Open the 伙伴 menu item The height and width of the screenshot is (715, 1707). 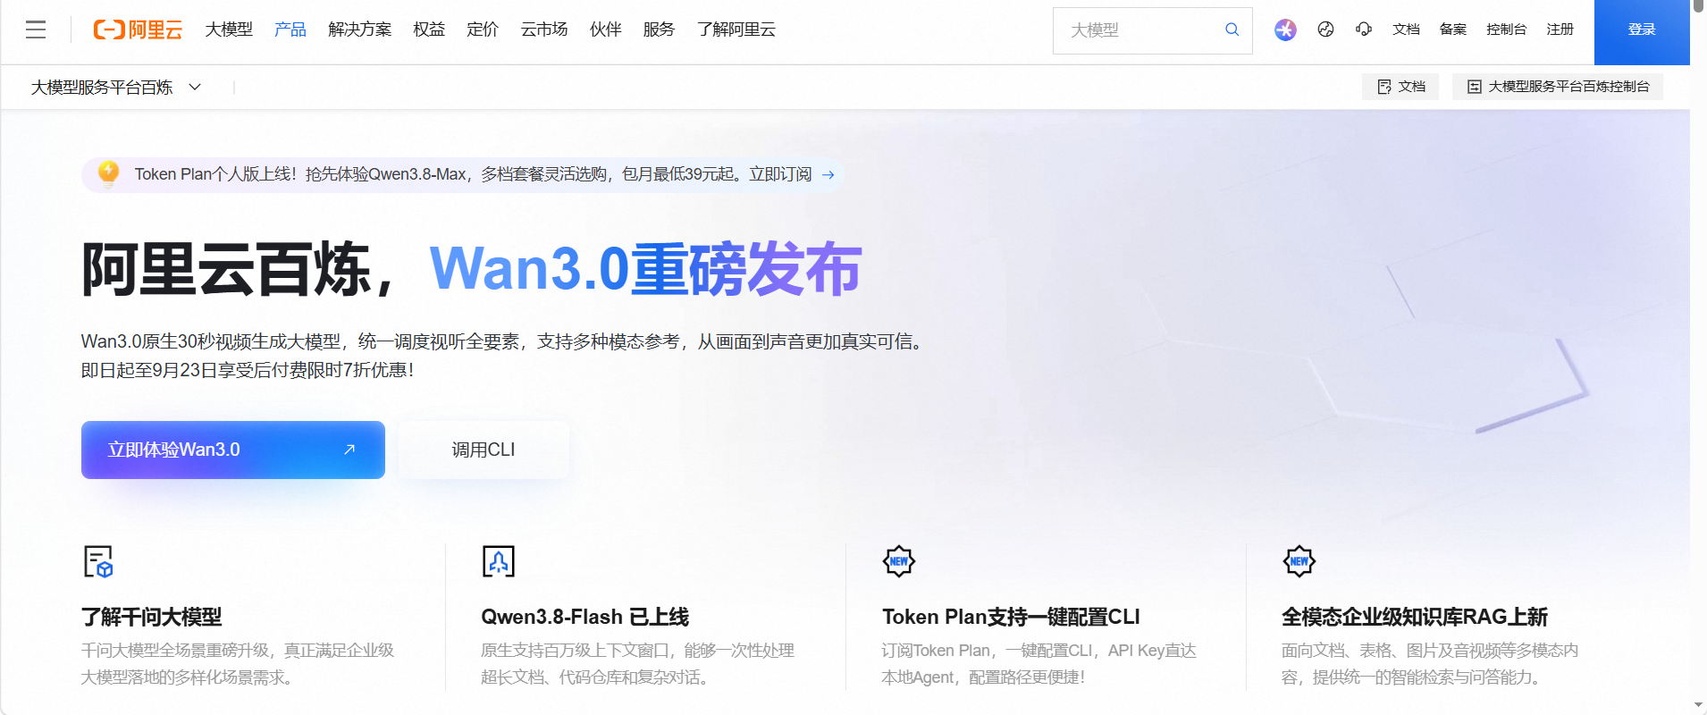click(x=606, y=29)
